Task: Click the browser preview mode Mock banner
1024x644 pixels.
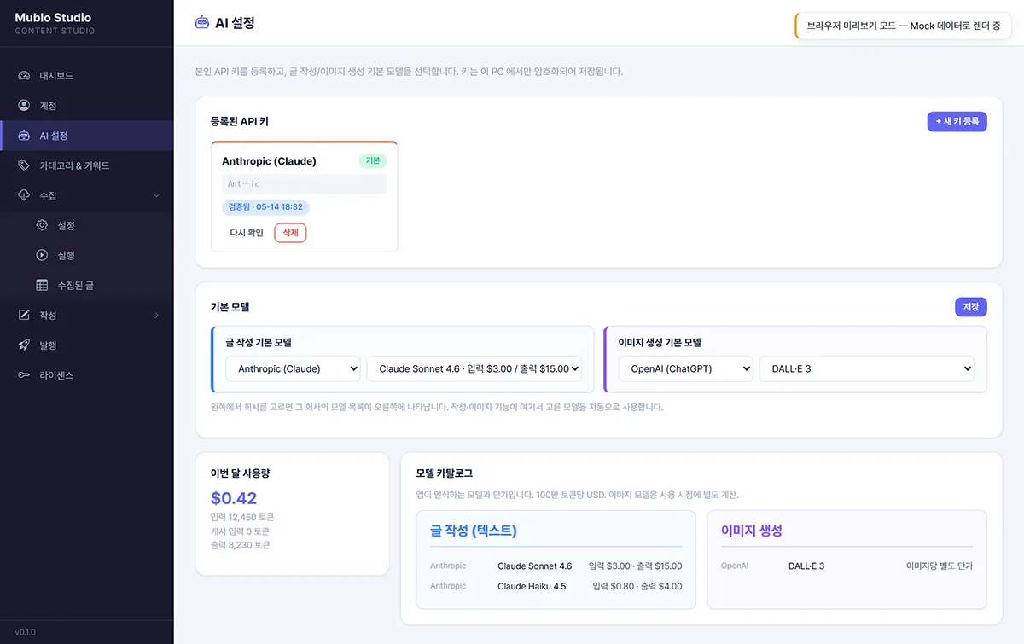Action: pyautogui.click(x=904, y=26)
